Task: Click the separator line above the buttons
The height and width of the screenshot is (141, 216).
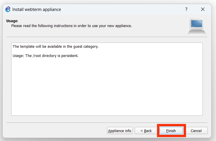Action: [107, 123]
